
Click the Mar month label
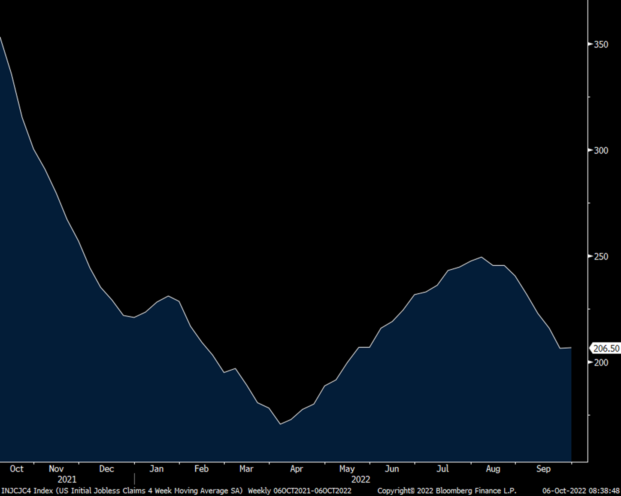coord(246,469)
